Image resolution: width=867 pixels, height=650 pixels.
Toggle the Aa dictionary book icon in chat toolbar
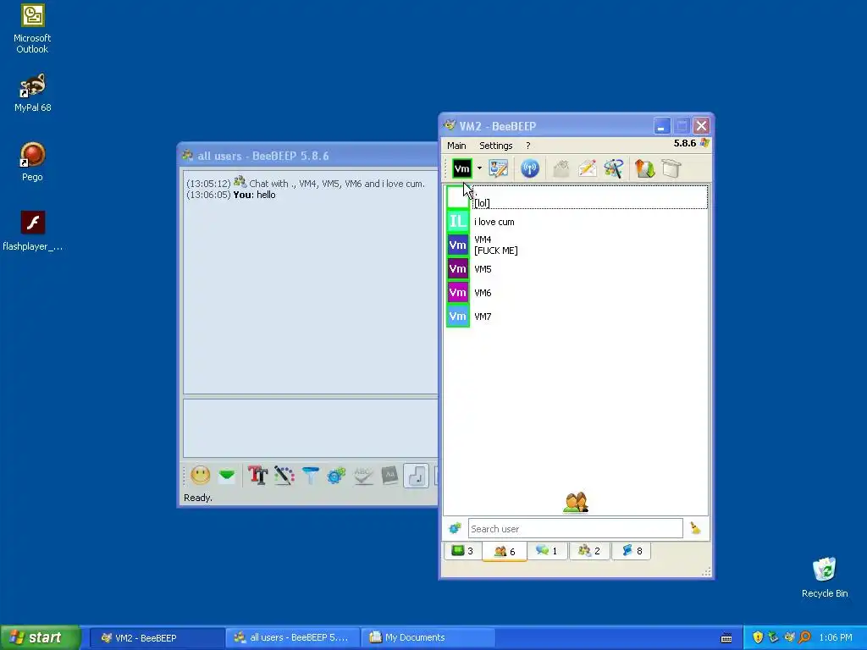389,476
